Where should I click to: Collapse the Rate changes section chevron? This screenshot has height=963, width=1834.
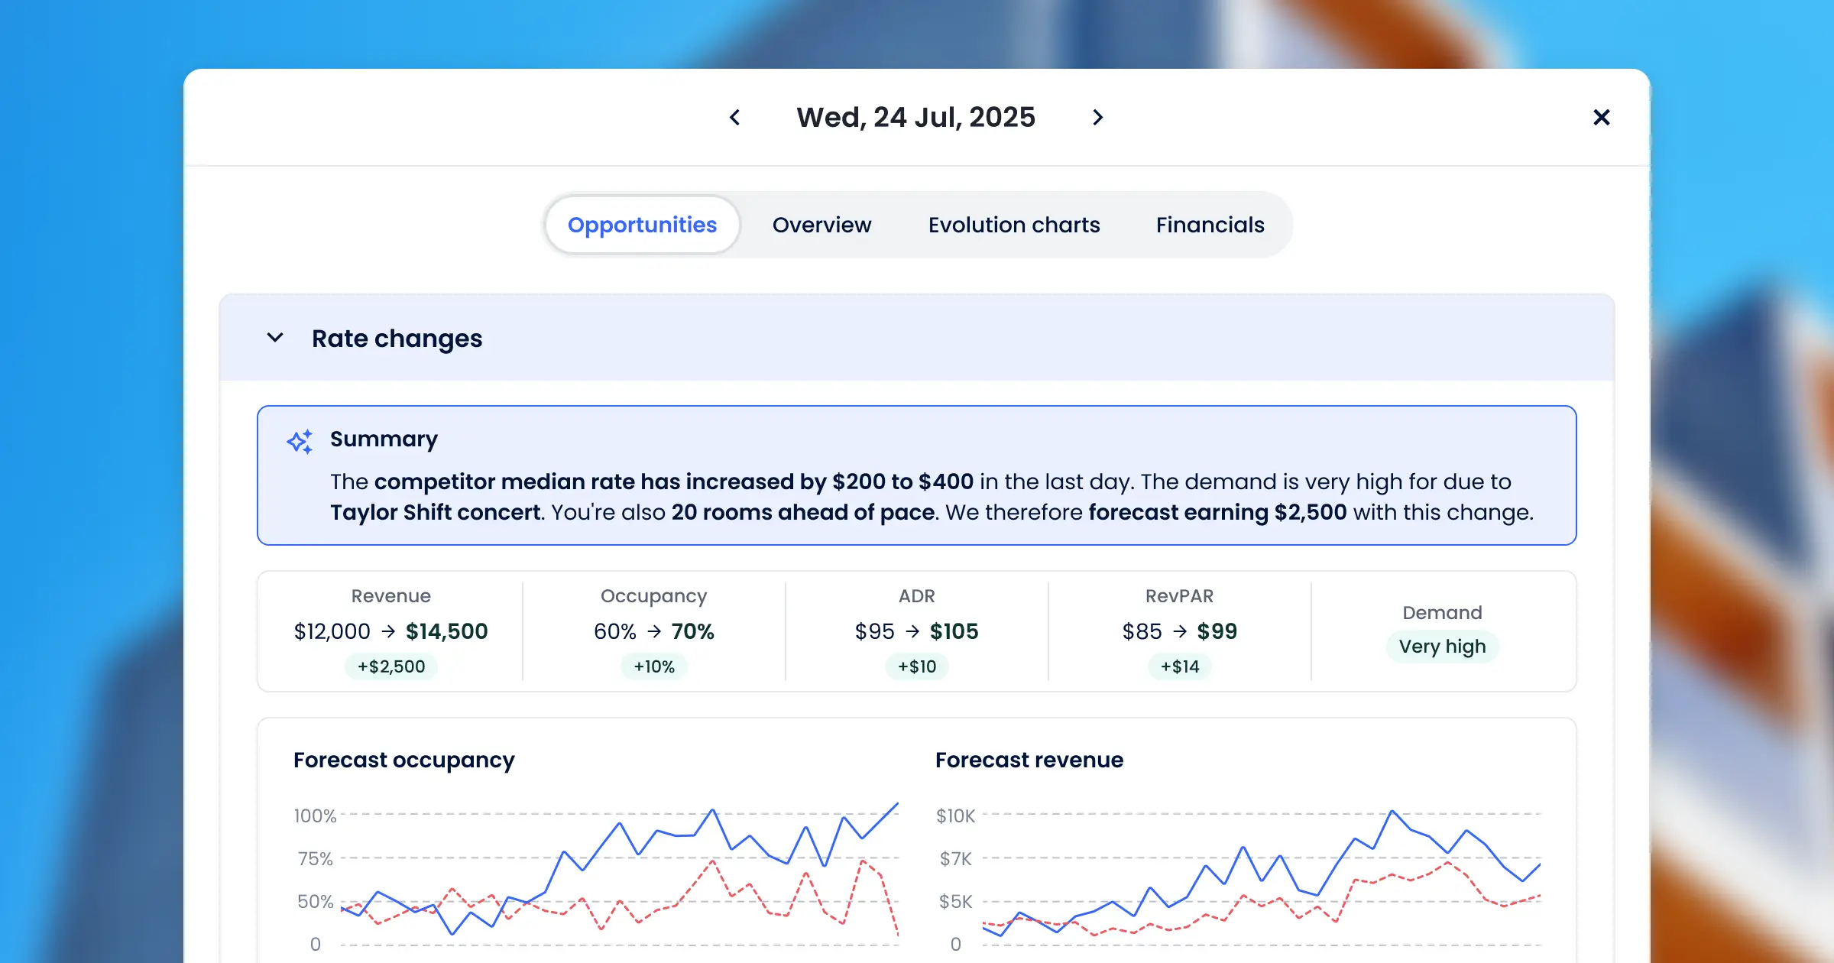[275, 338]
